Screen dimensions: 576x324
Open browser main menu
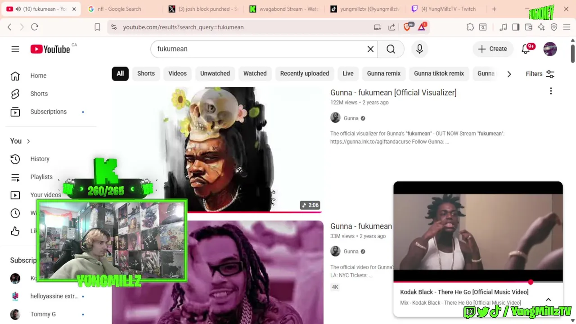[567, 27]
